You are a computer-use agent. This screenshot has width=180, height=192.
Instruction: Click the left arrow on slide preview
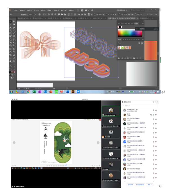(14, 143)
